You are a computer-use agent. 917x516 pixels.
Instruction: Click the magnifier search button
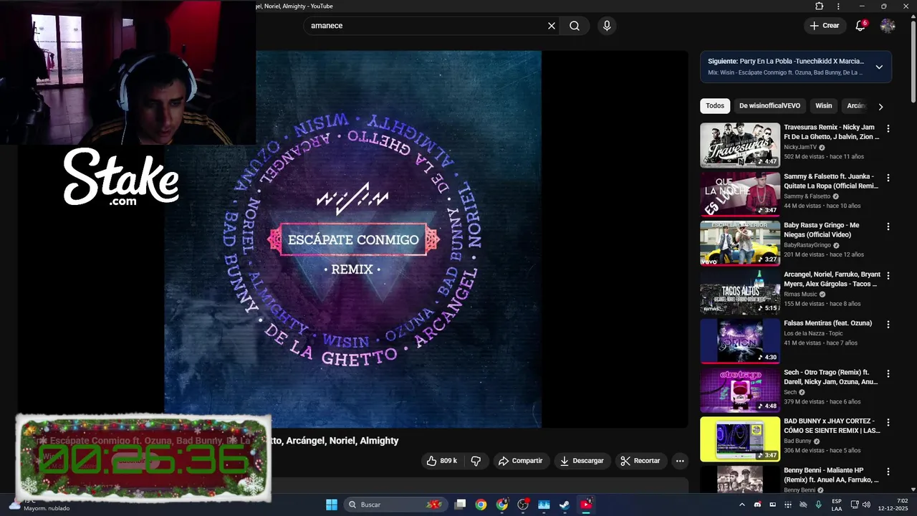coord(575,26)
